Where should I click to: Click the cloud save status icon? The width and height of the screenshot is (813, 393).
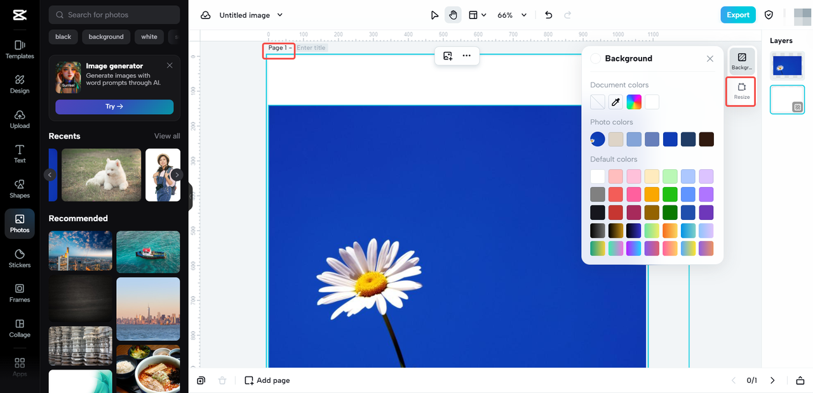point(206,15)
